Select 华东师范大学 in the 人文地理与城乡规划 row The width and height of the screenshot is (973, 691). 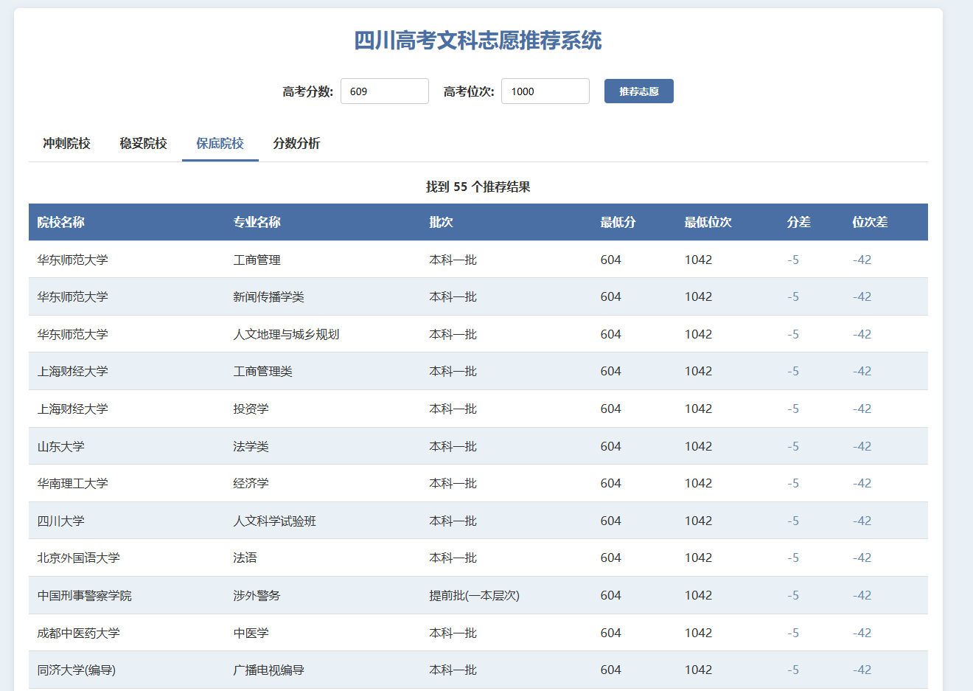click(73, 334)
